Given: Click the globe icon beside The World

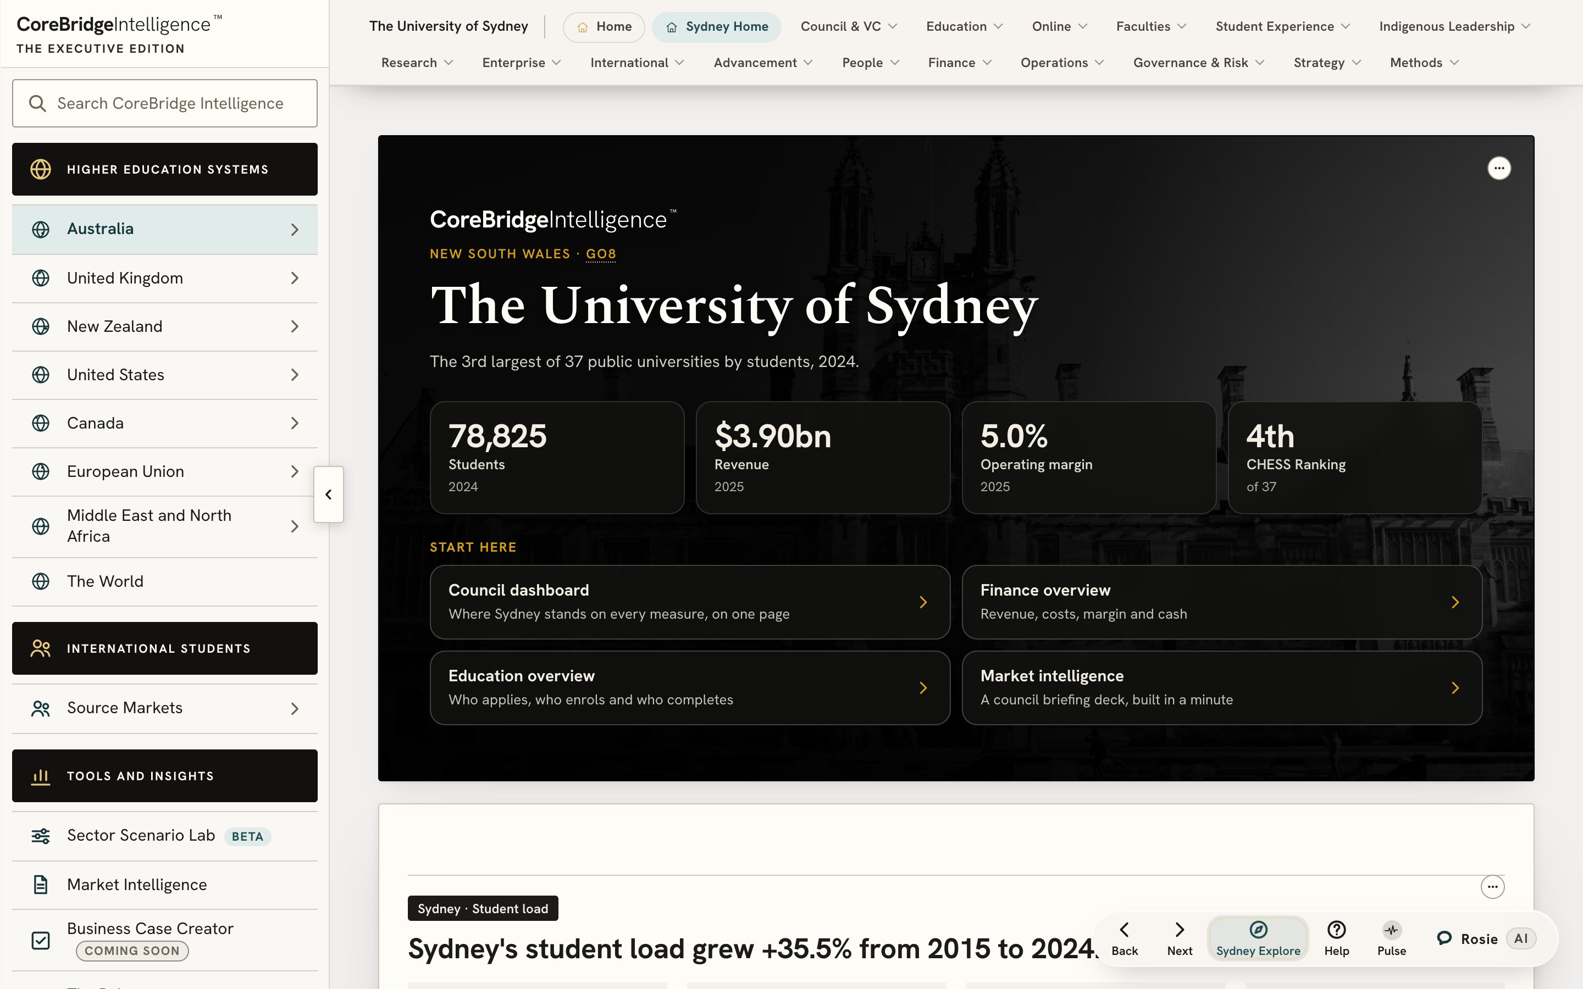Looking at the screenshot, I should (41, 581).
